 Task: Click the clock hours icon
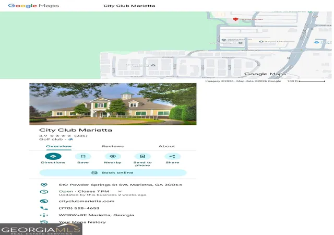pyautogui.click(x=44, y=192)
